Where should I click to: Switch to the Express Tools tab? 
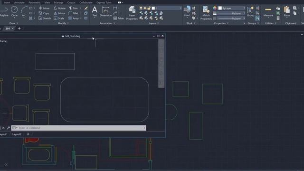104,2
